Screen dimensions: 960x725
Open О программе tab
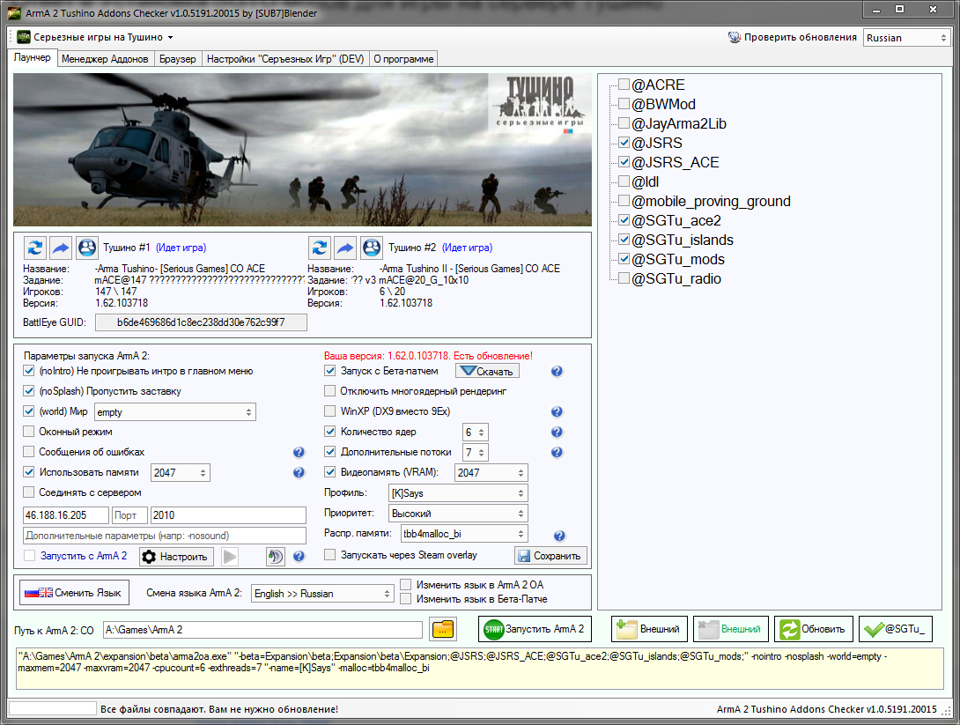pyautogui.click(x=403, y=59)
